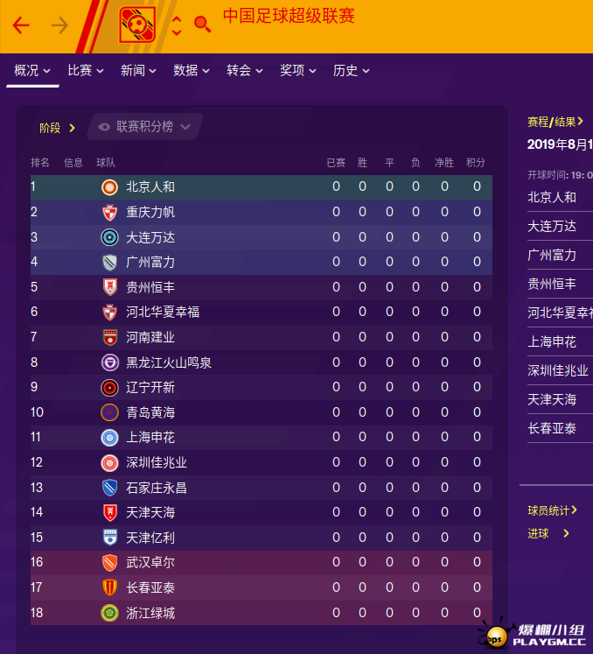The width and height of the screenshot is (593, 654).
Task: Open the 赛程/结果 link
Action: point(555,122)
